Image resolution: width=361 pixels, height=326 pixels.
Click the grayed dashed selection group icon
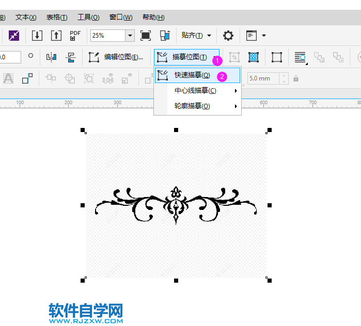click(x=89, y=78)
